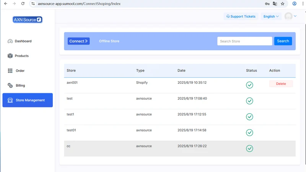Image resolution: width=306 pixels, height=172 pixels.
Task: Click the status checkmark for cc row
Action: [249, 149]
